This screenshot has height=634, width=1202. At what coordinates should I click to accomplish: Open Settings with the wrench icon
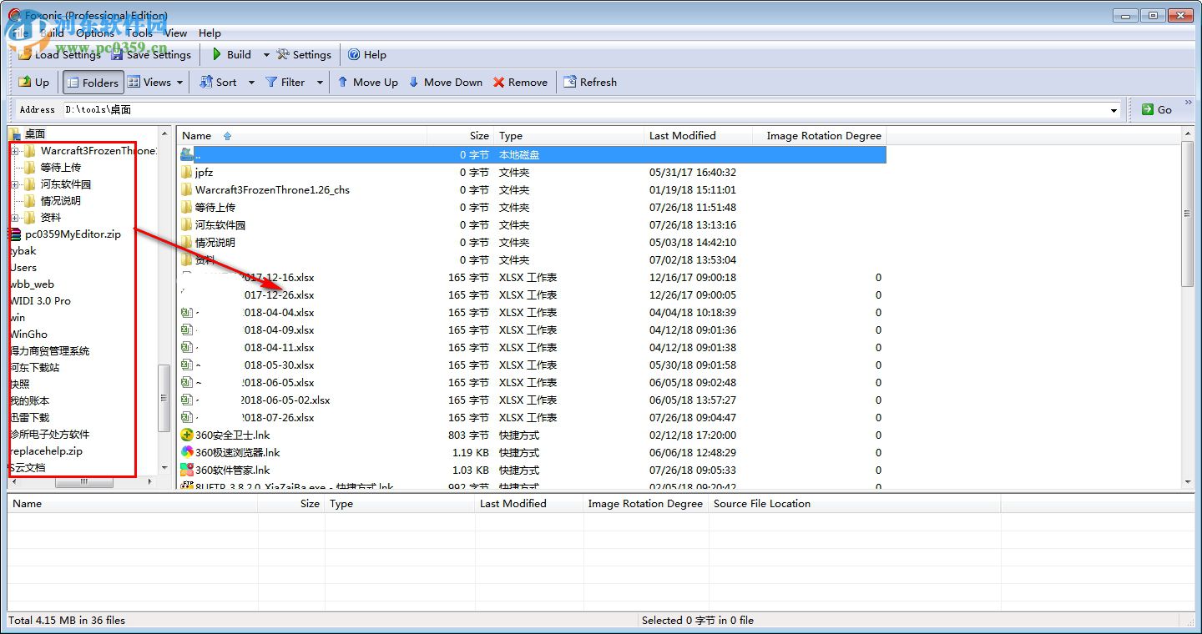tap(284, 55)
